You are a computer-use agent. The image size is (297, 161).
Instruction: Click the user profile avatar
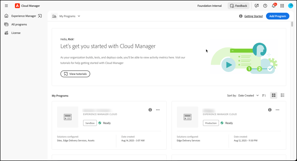(291, 6)
